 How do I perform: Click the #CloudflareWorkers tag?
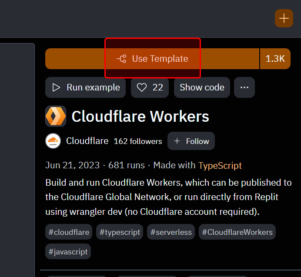[237, 232]
